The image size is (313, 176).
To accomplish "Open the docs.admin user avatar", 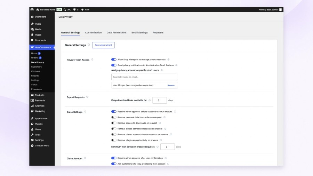I will [280, 10].
